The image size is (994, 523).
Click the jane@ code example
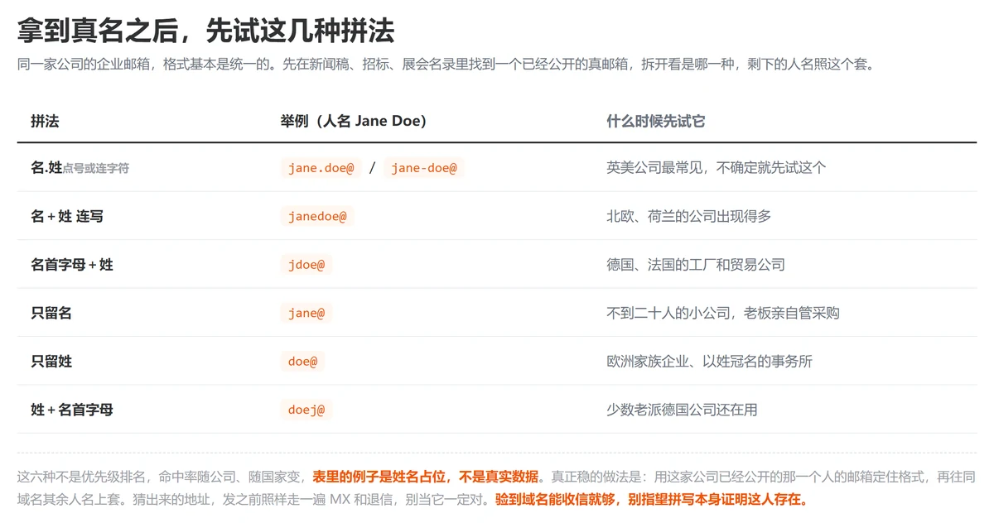point(306,313)
